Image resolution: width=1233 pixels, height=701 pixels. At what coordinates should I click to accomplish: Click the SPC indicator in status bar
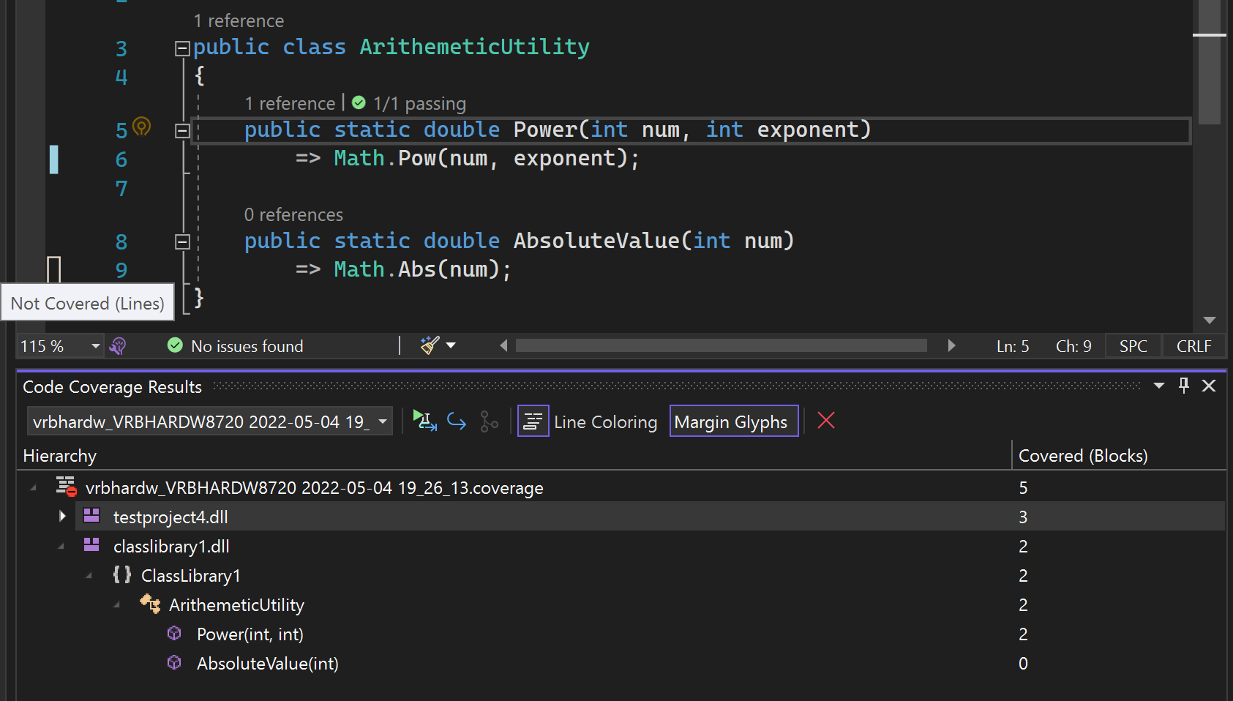pyautogui.click(x=1133, y=345)
